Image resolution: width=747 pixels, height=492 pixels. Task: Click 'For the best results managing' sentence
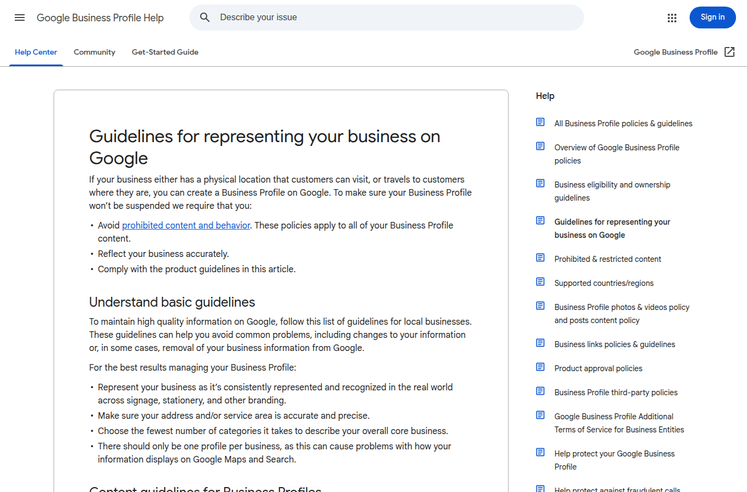pyautogui.click(x=192, y=367)
